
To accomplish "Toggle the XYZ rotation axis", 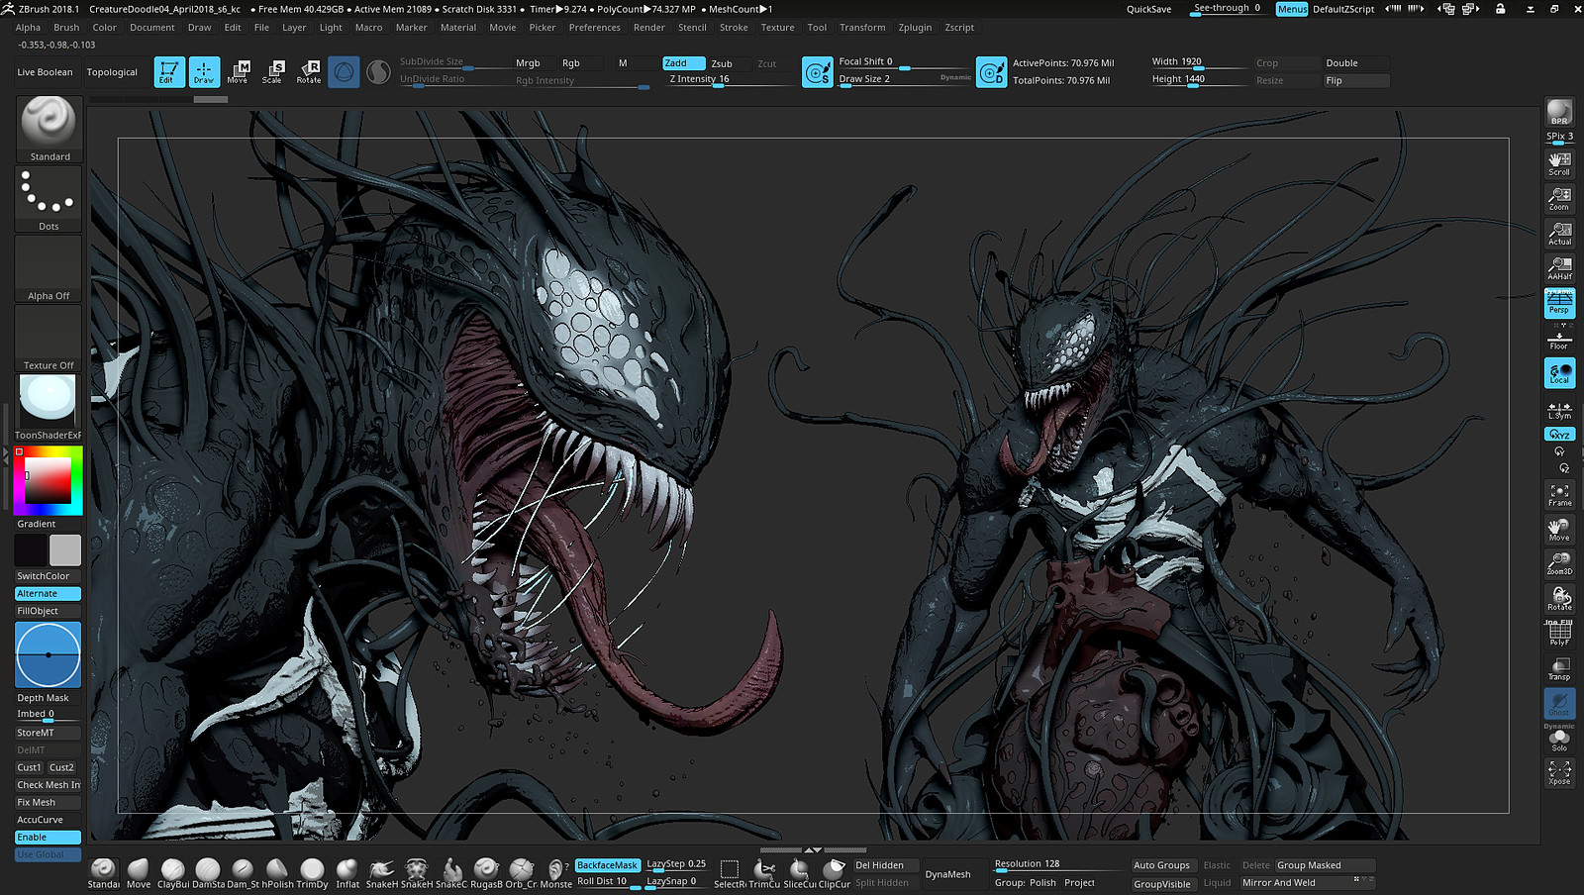I will 1559,435.
